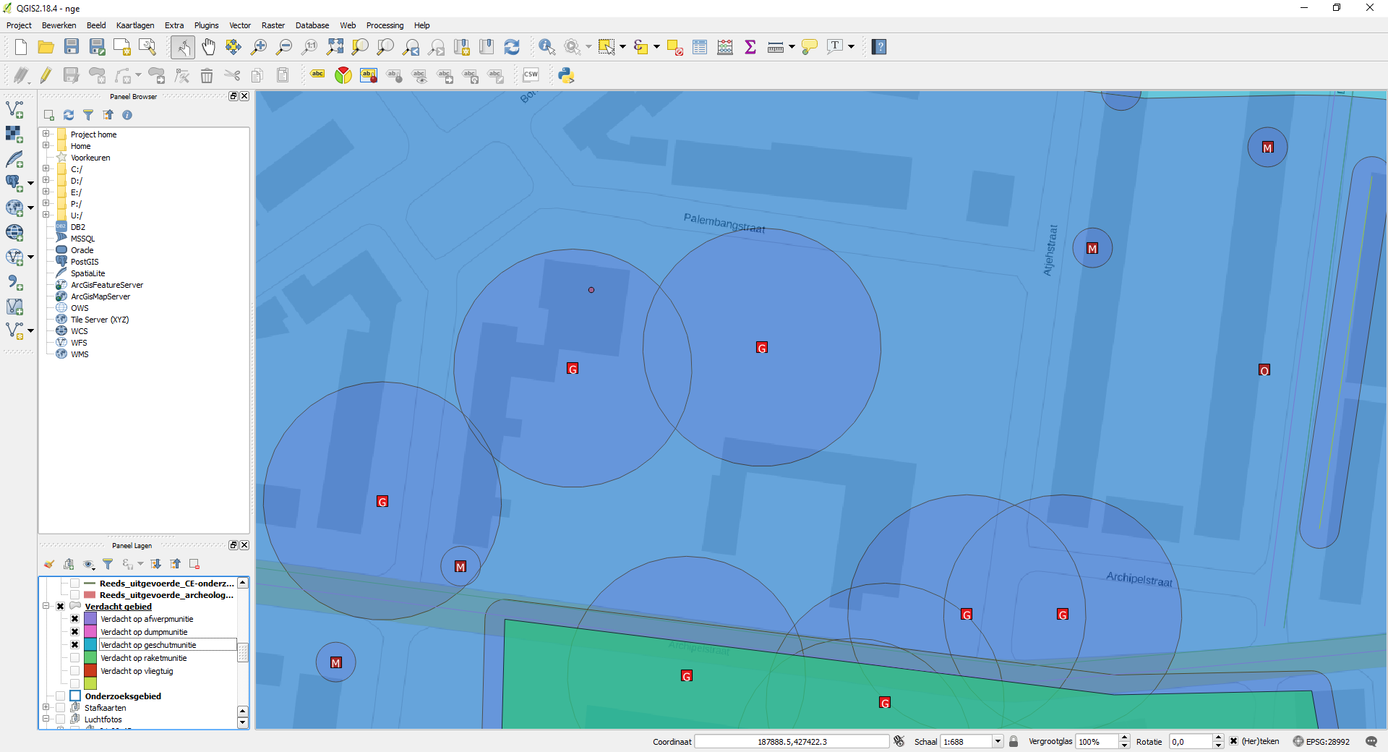The image size is (1388, 752).
Task: Filter the legend by map content
Action: pyautogui.click(x=108, y=564)
